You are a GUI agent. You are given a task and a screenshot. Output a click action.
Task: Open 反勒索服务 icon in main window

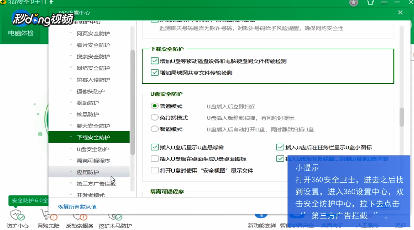(79, 221)
